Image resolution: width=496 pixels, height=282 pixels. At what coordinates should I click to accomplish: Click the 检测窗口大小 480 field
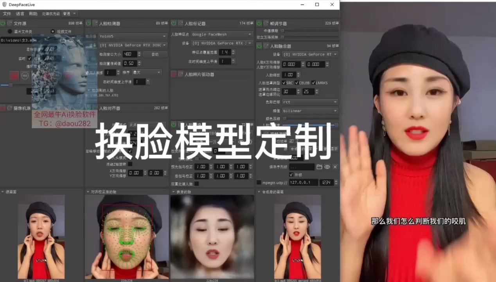point(130,54)
